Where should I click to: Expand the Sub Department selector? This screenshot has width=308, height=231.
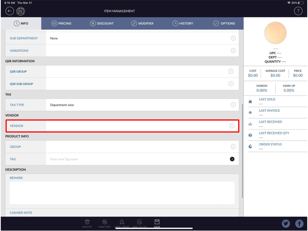tap(233, 38)
